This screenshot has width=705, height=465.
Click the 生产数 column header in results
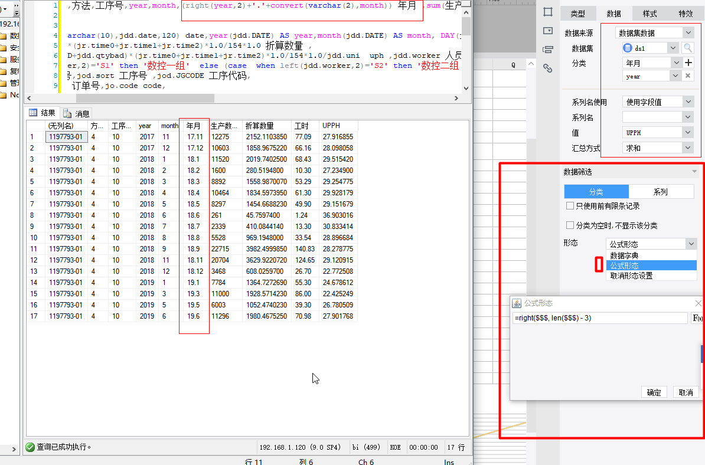point(226,126)
